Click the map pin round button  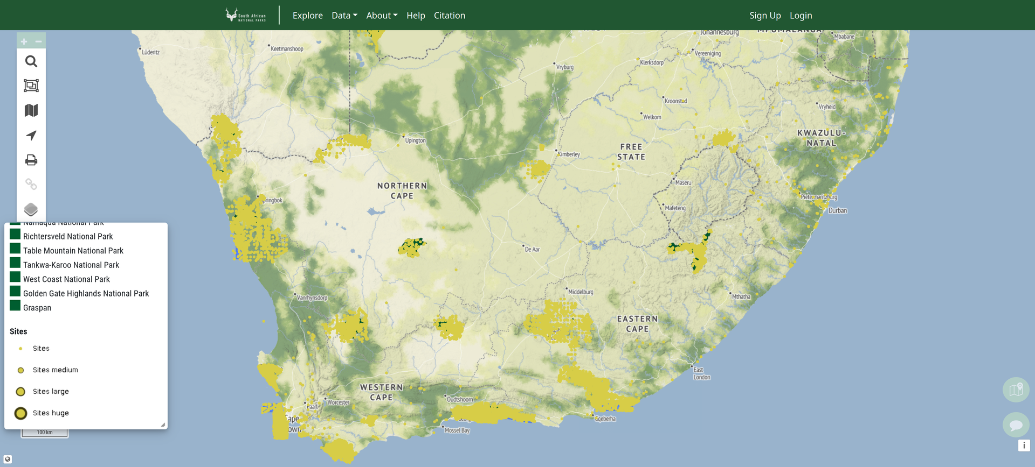1016,390
